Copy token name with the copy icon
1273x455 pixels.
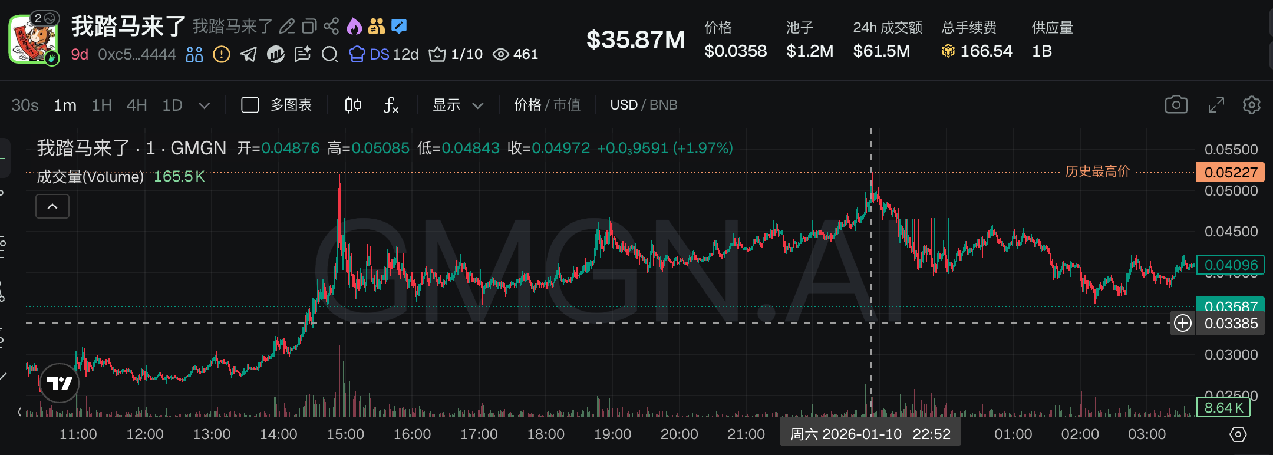309,26
